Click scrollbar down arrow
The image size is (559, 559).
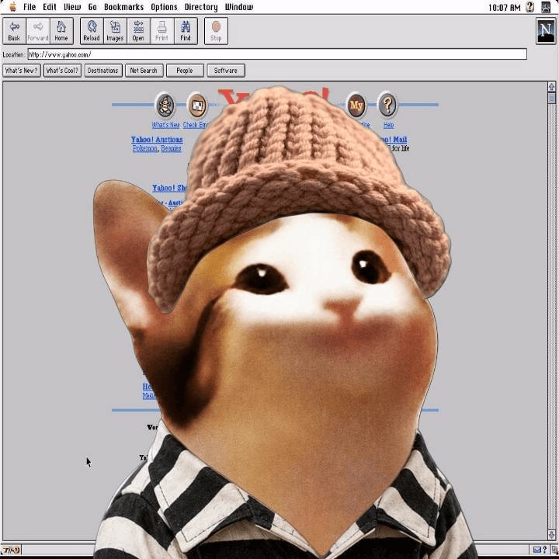coord(551,535)
